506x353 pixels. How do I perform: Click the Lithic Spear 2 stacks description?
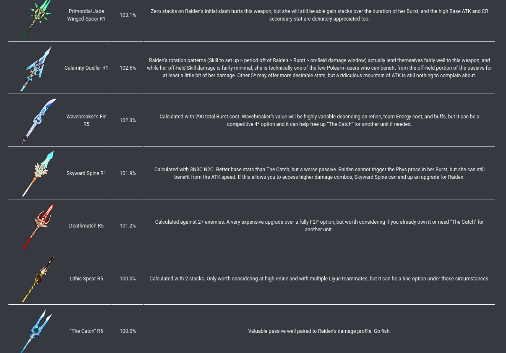(319, 279)
